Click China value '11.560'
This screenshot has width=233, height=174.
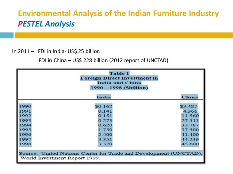pos(190,116)
